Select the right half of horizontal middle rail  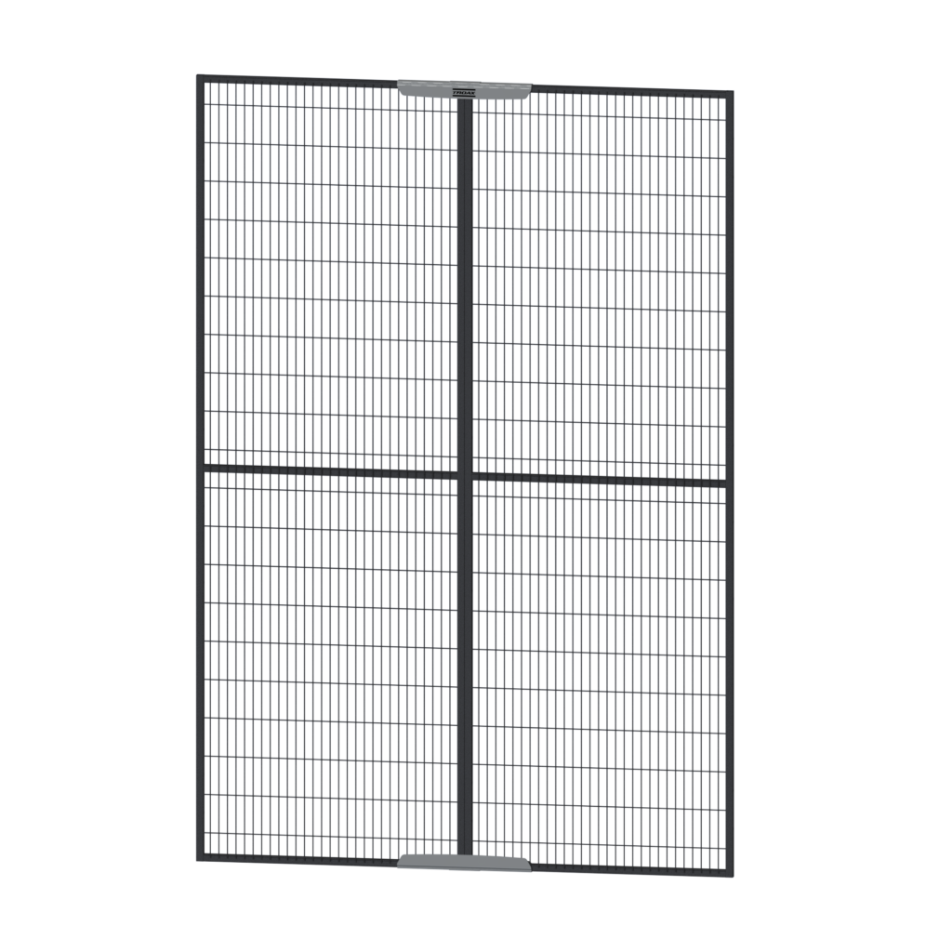pyautogui.click(x=604, y=481)
